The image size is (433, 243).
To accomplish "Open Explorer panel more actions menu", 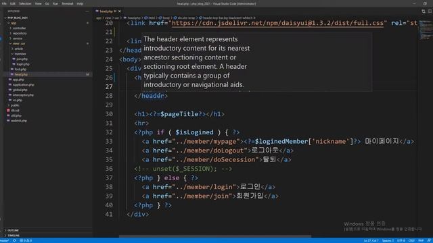I will [87, 11].
